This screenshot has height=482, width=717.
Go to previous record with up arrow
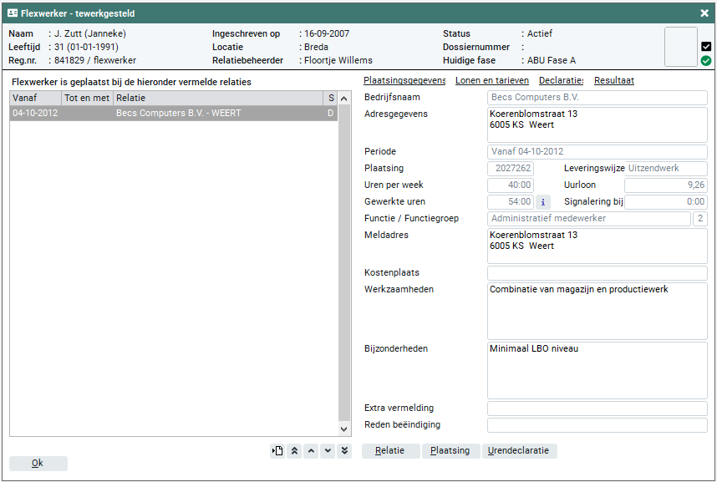(311, 451)
